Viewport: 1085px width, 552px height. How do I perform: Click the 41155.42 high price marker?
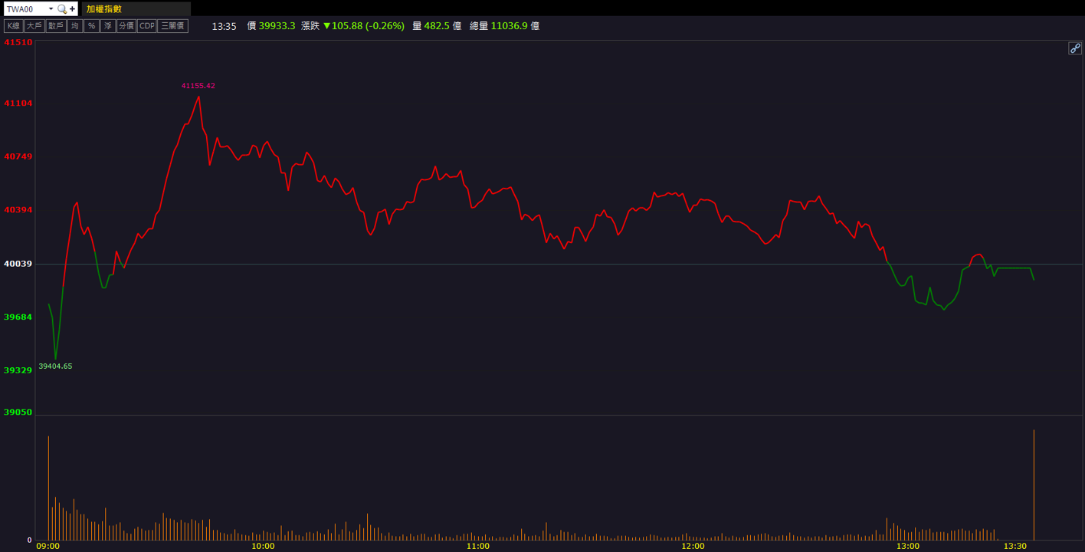(x=198, y=86)
